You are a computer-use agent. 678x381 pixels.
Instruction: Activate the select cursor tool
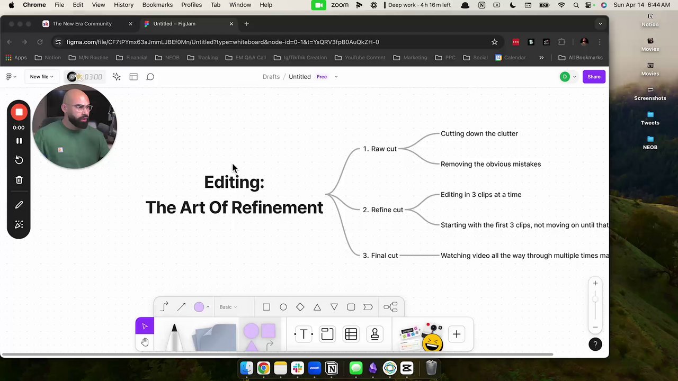pyautogui.click(x=145, y=326)
